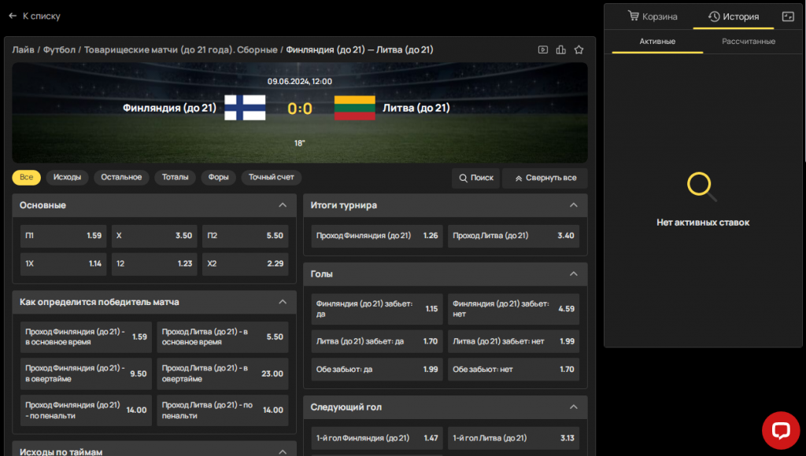This screenshot has width=806, height=456.
Task: Bet Литва (до 21) забьет: нет 1.99
Action: (513, 341)
